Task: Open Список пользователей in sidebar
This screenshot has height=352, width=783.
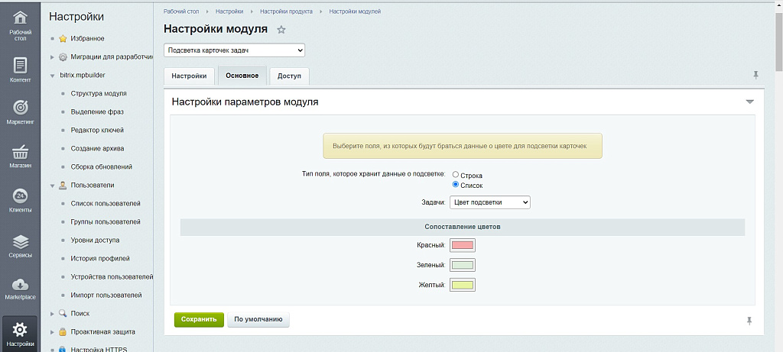Action: pyautogui.click(x=106, y=203)
